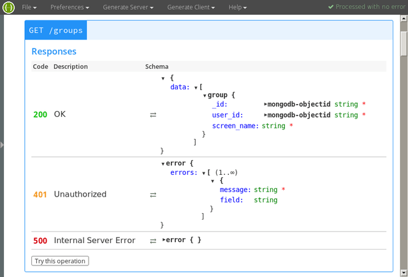Click the 'OK' description
The width and height of the screenshot is (408, 277).
click(x=60, y=114)
